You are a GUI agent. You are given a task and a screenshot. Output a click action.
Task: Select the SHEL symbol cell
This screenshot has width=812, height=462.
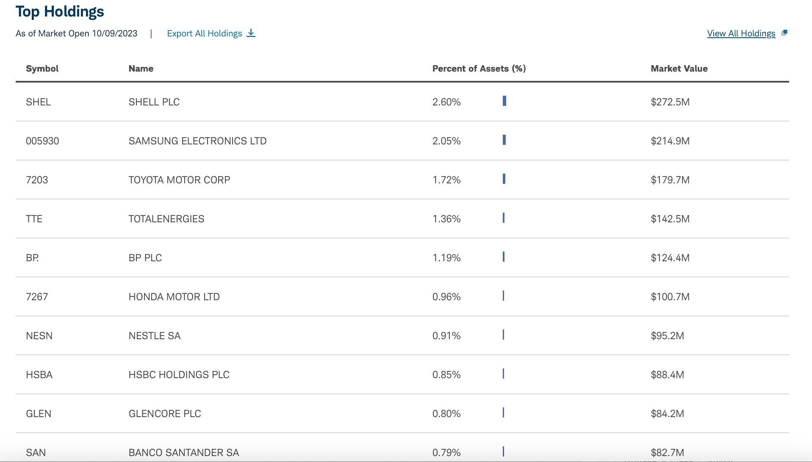[38, 102]
